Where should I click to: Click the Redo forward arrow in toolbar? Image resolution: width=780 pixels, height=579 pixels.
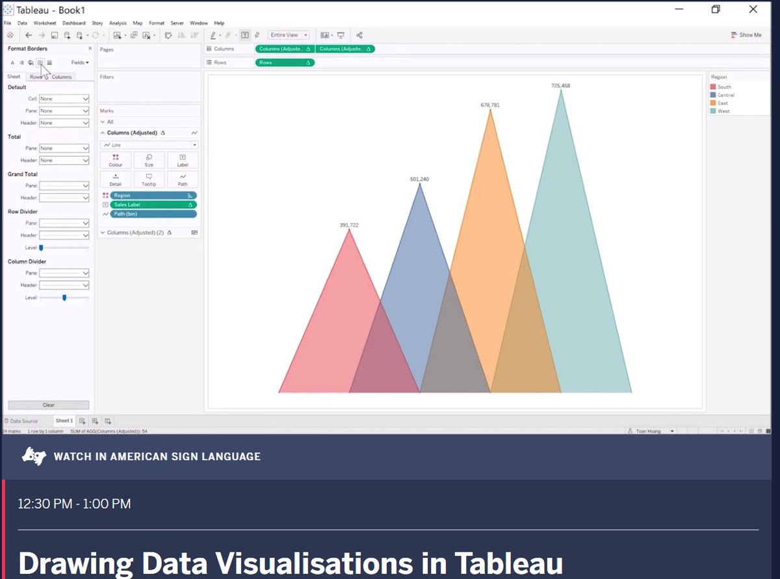(x=42, y=35)
